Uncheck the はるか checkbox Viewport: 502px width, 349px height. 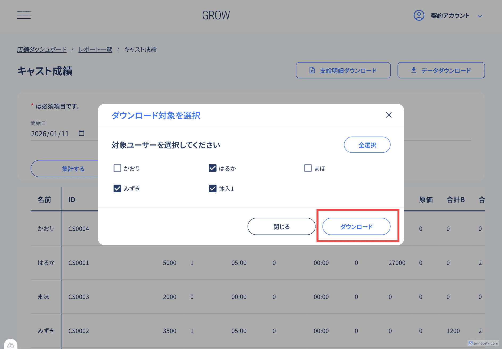pyautogui.click(x=212, y=168)
